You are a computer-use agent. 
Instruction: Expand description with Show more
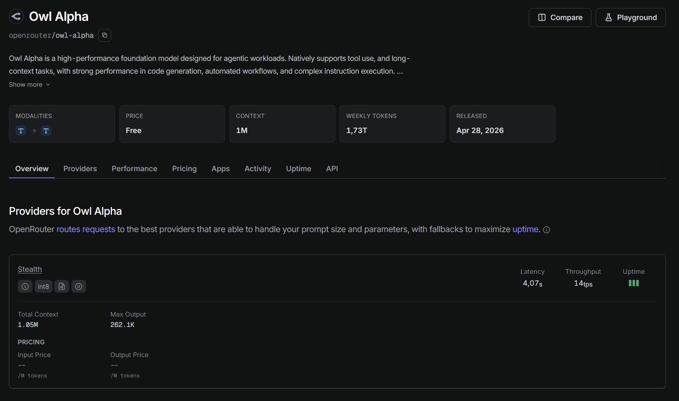[30, 84]
